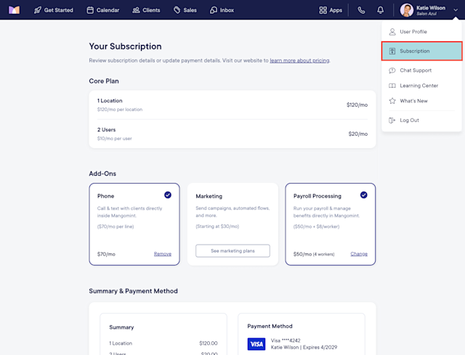Image resolution: width=465 pixels, height=355 pixels.
Task: Open Apps in navbar
Action: (331, 10)
